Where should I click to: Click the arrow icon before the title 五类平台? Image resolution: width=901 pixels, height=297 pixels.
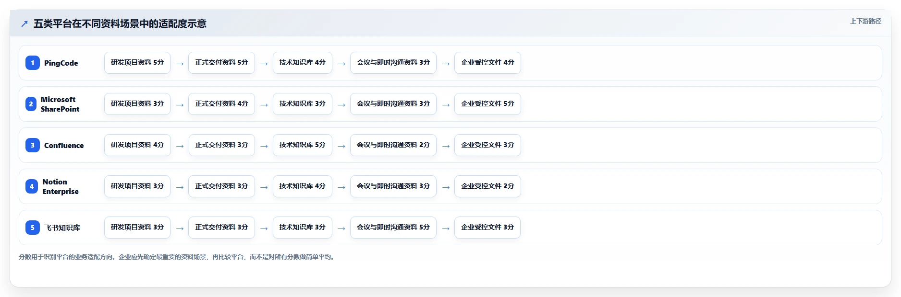[24, 24]
